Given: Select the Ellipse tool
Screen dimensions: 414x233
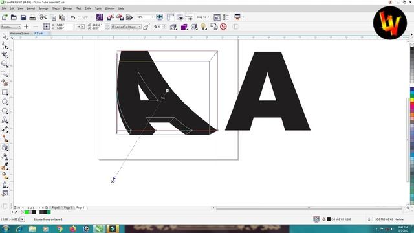Looking at the screenshot, I should coord(5,102).
